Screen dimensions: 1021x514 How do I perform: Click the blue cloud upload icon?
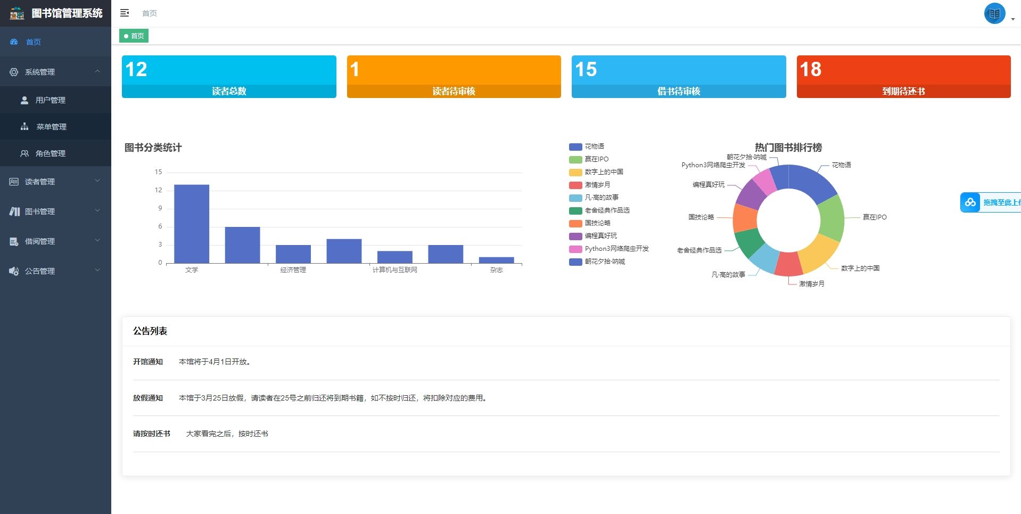[x=970, y=202]
